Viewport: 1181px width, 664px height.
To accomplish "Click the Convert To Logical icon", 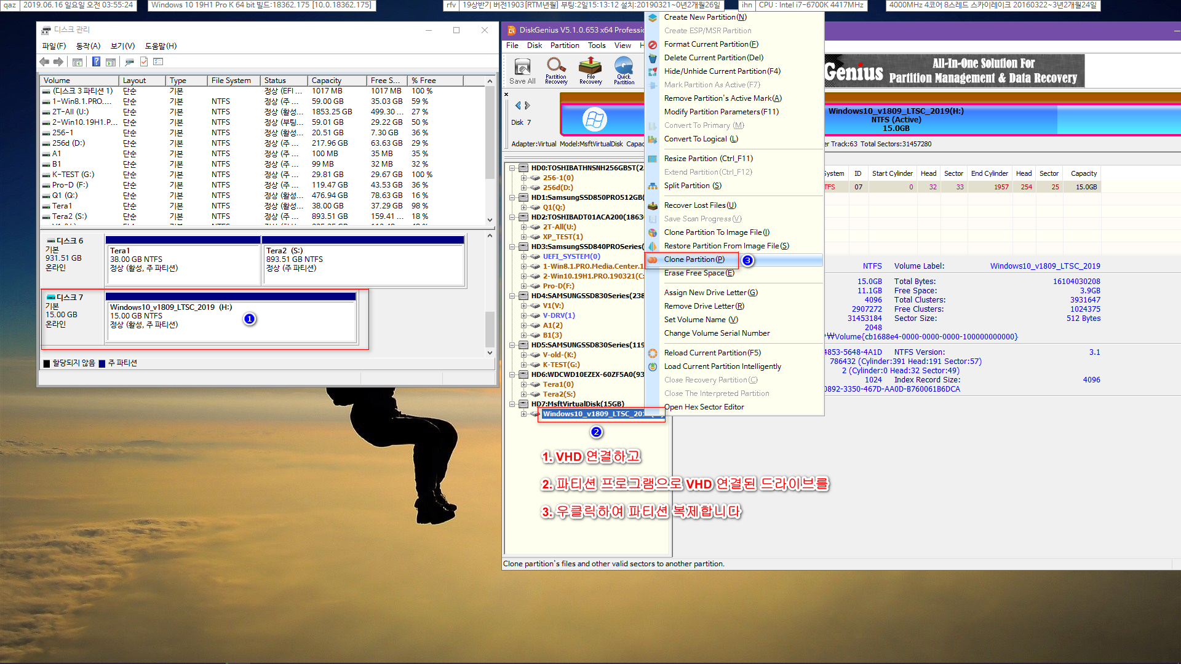I will tap(653, 139).
